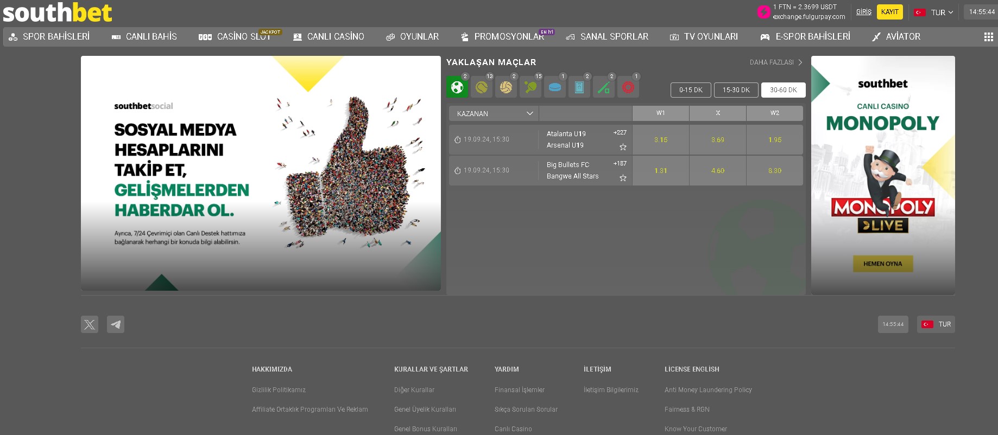This screenshot has height=435, width=998.
Task: Click the southbet logo
Action: [58, 12]
